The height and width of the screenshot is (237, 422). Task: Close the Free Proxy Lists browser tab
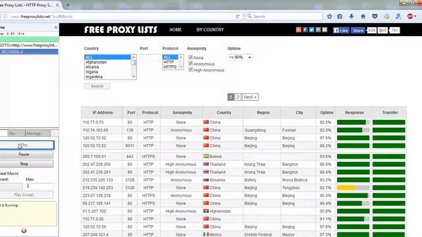[x=57, y=5]
